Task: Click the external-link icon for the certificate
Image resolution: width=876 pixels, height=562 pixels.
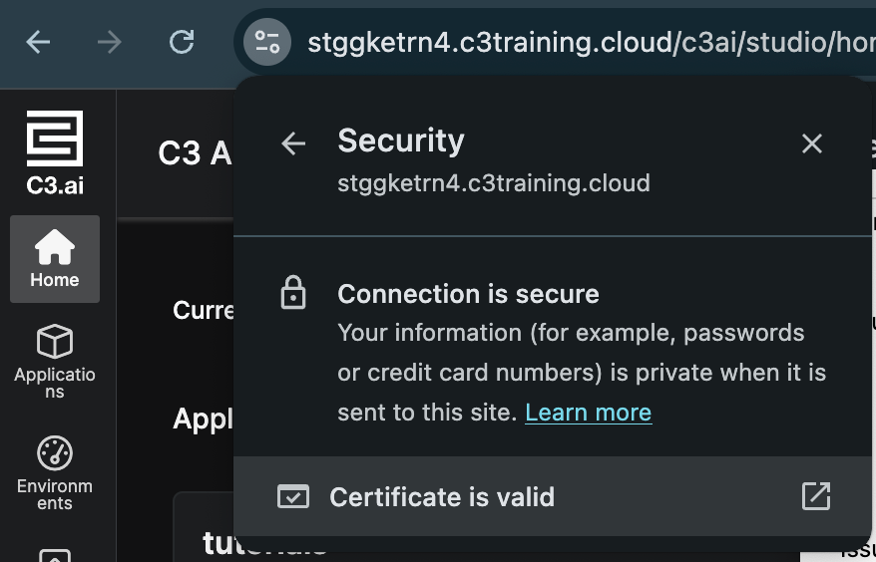Action: (816, 496)
